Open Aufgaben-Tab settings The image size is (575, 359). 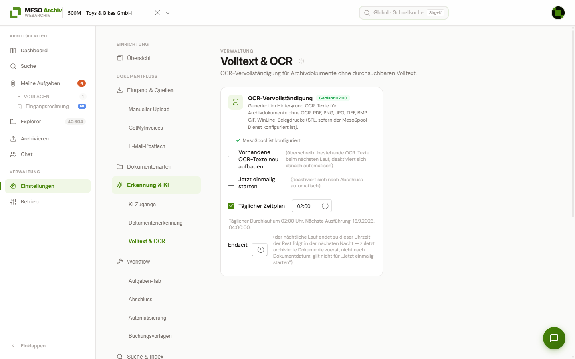(145, 281)
